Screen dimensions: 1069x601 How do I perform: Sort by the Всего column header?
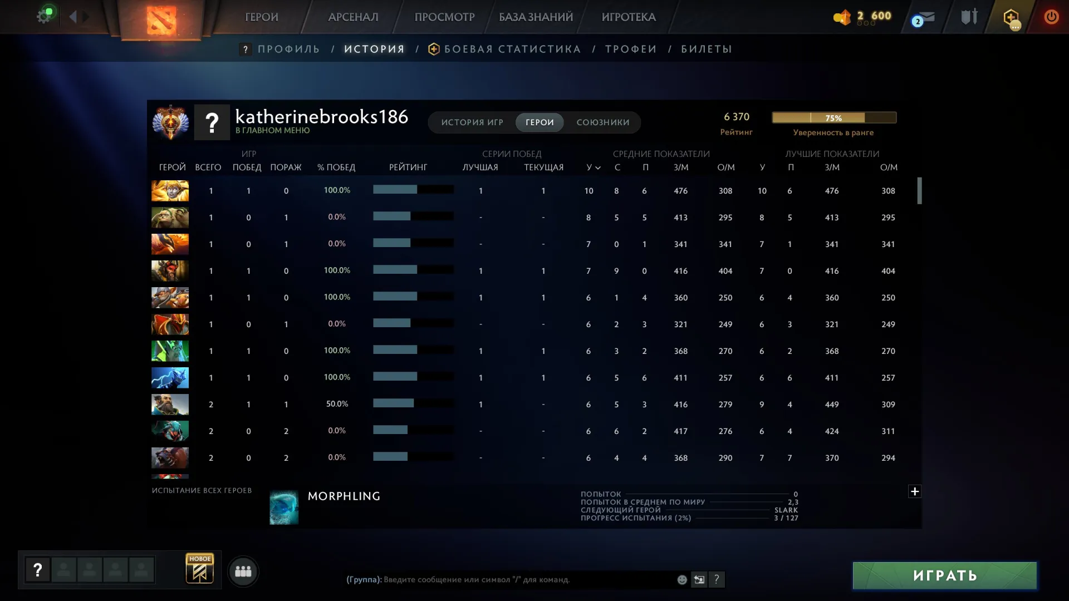click(x=208, y=168)
